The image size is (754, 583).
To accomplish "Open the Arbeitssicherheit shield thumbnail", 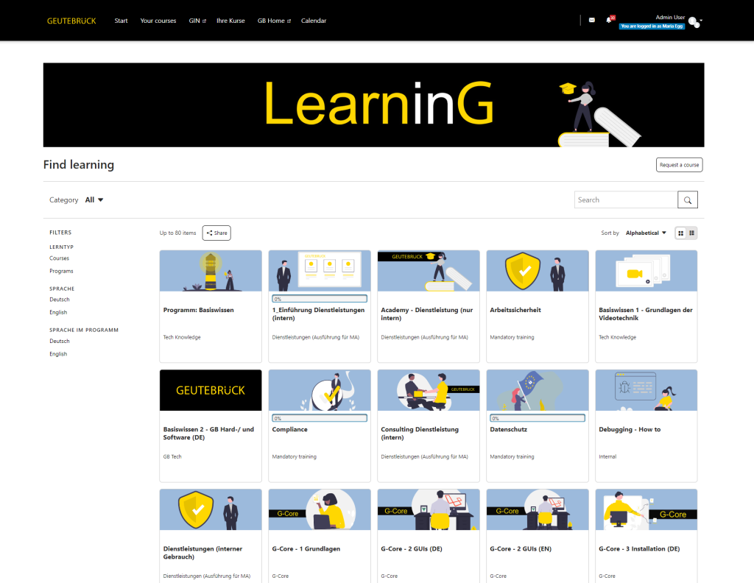I will click(x=538, y=271).
